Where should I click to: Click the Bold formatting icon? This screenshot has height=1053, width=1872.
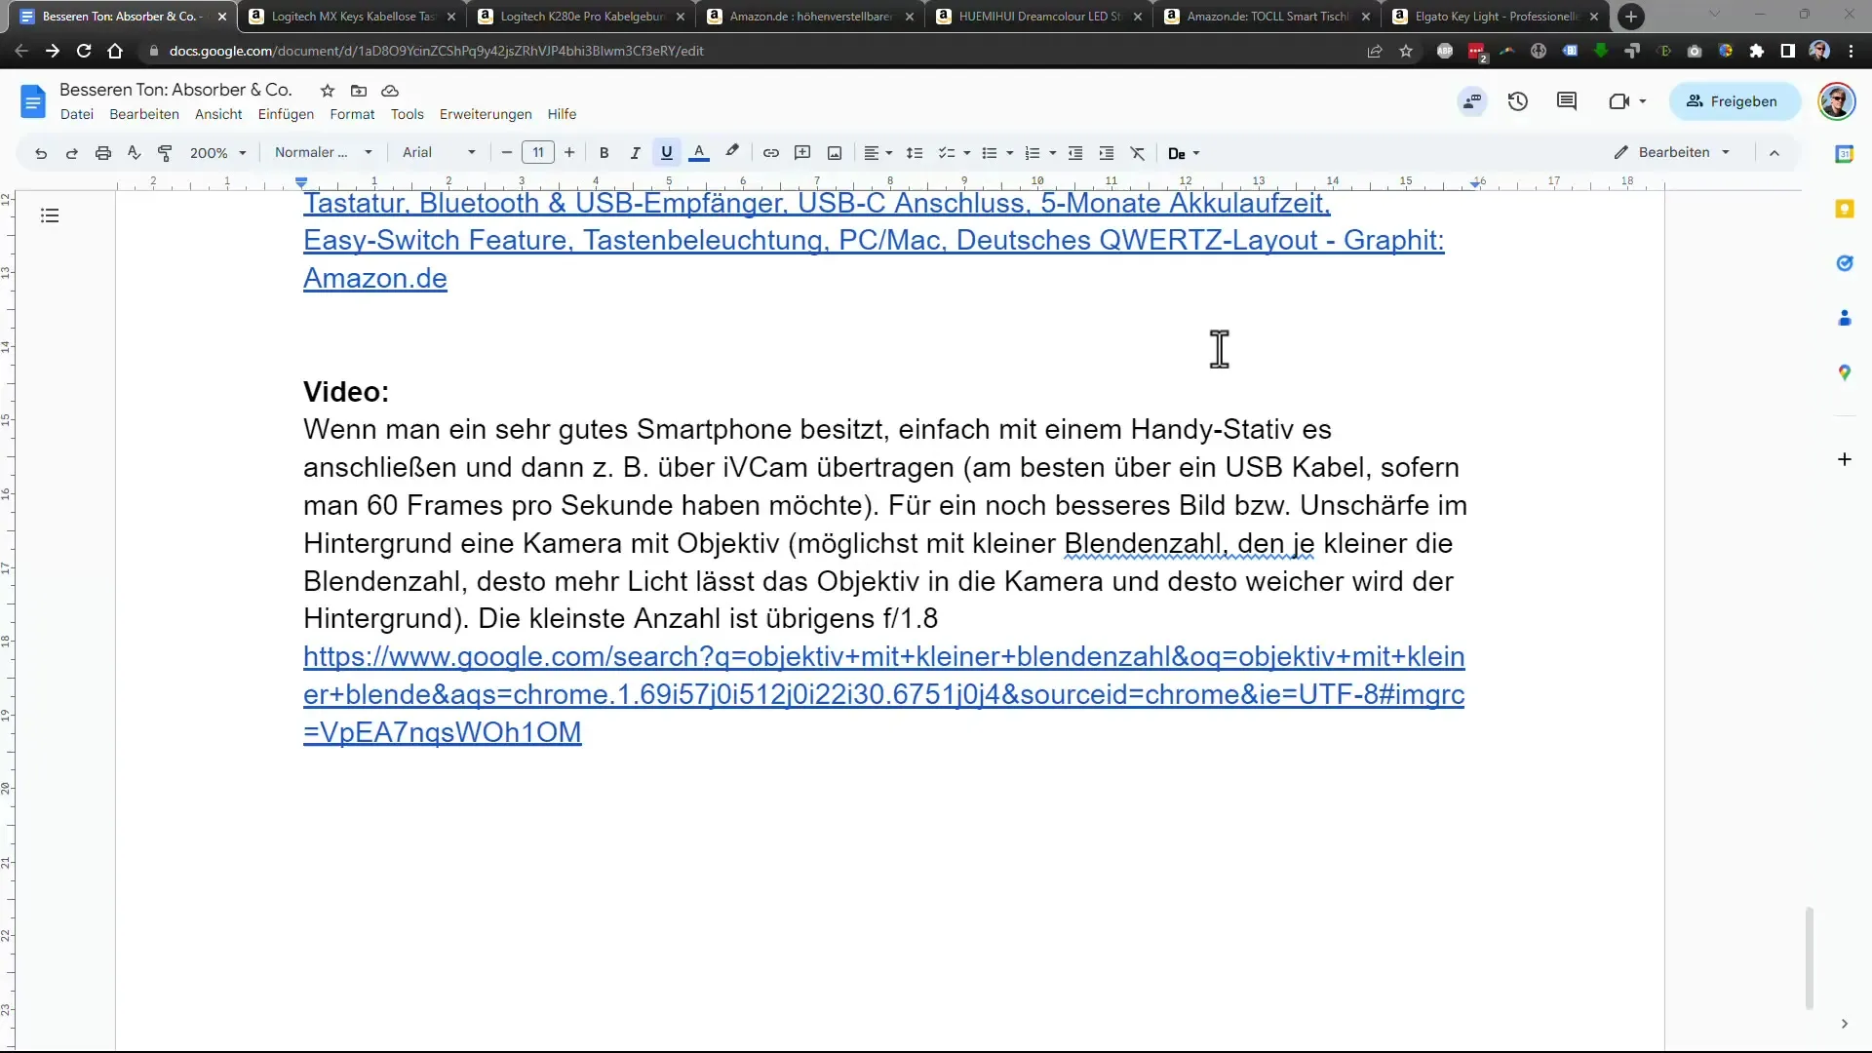[x=604, y=153]
